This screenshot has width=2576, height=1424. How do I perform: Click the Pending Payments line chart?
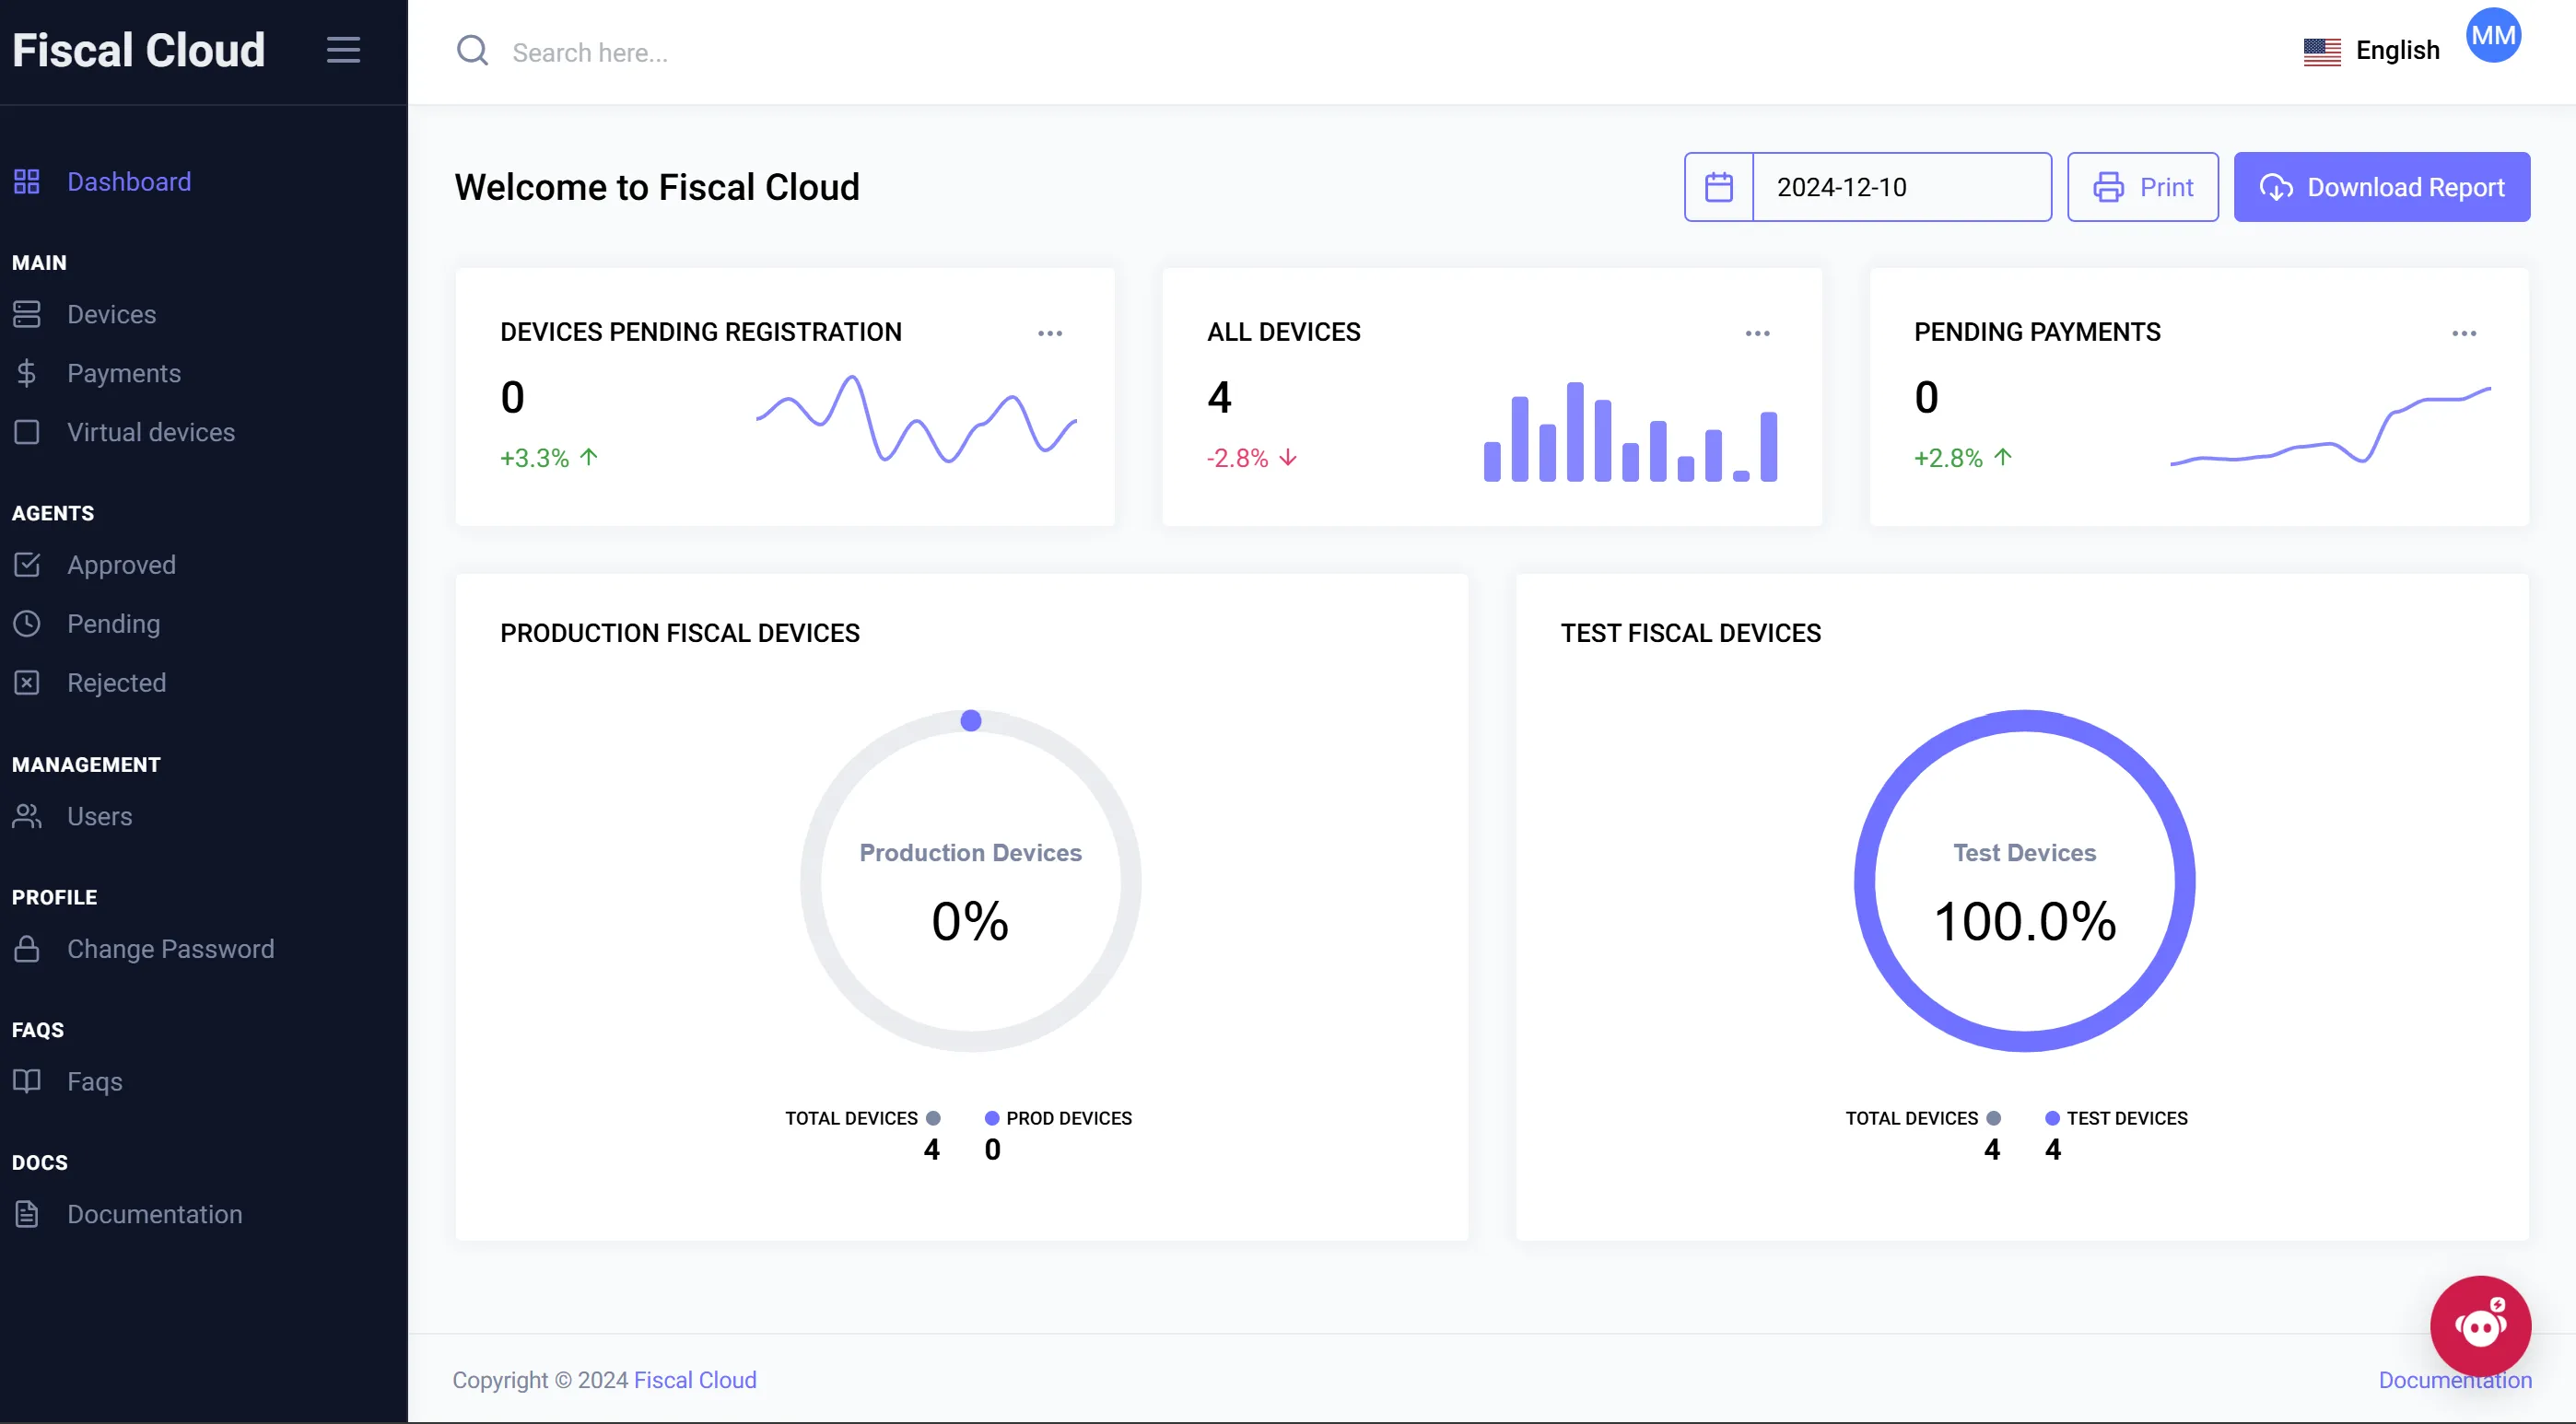point(2330,426)
